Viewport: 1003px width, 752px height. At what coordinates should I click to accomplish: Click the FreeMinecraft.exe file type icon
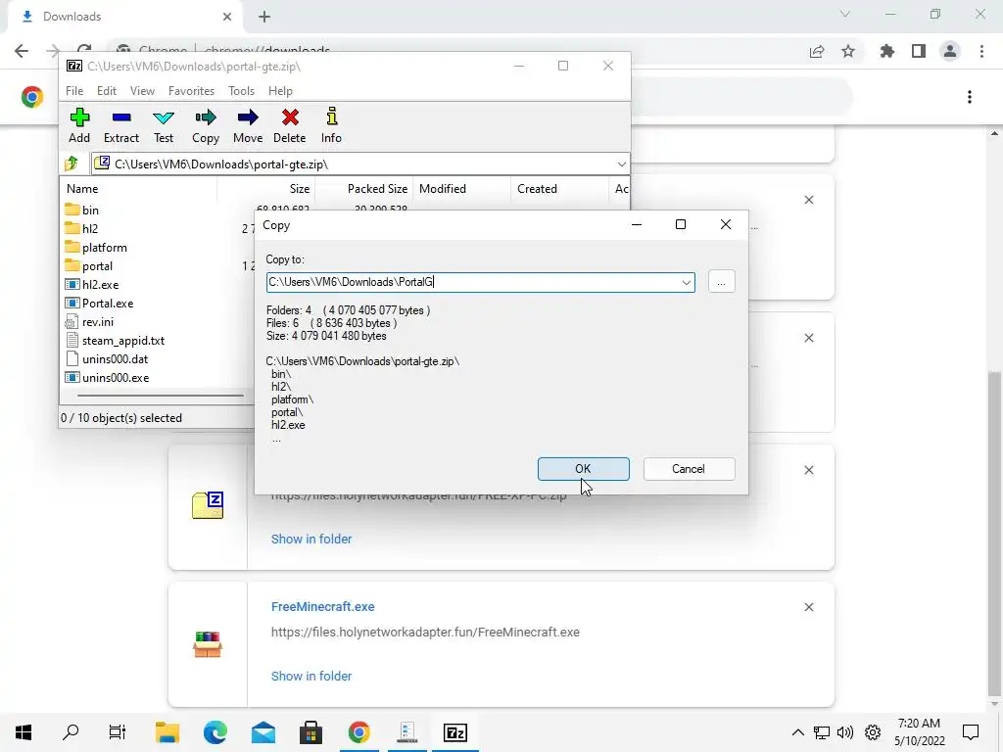208,644
